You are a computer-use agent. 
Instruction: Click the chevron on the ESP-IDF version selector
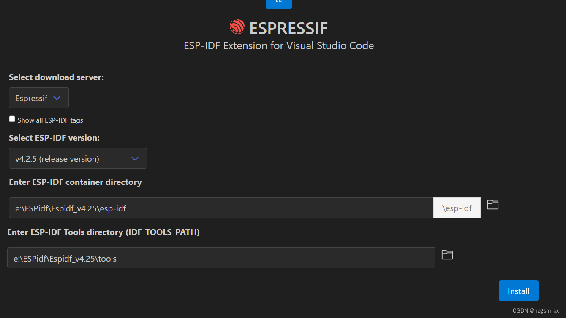pos(135,158)
